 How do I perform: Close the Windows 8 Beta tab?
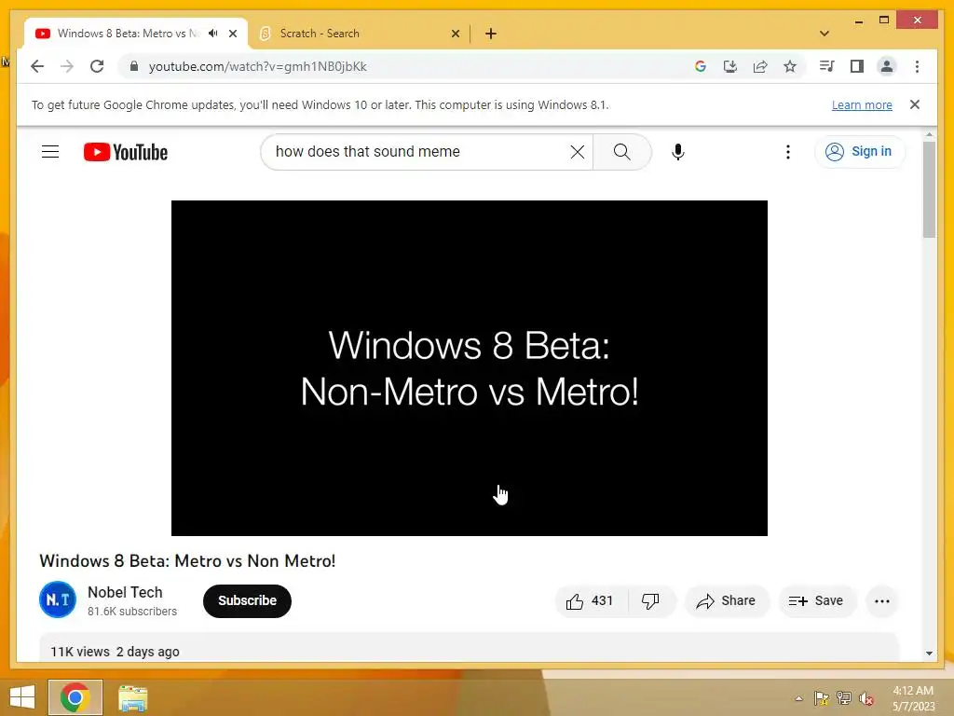(233, 34)
